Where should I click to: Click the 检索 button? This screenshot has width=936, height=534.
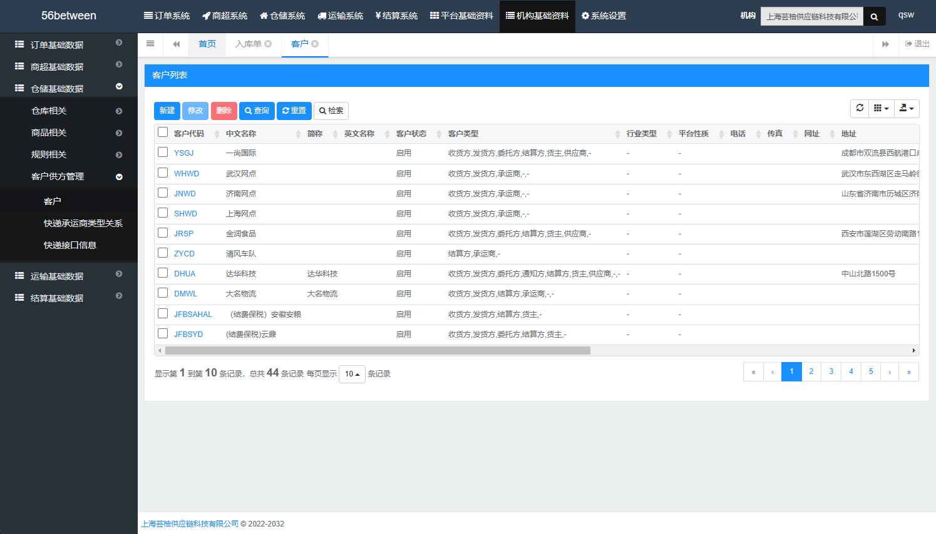(331, 111)
